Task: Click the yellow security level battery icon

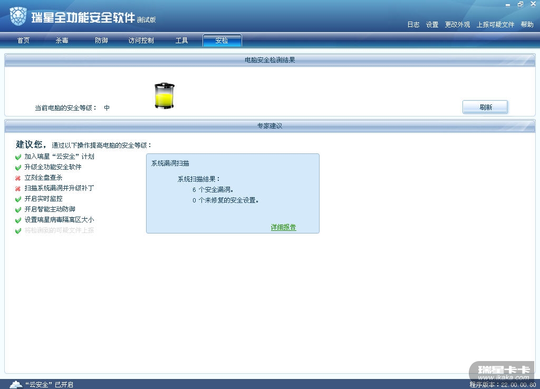Action: pos(165,96)
